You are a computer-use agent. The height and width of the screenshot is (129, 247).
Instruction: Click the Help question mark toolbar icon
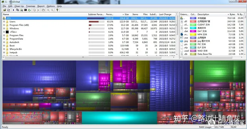coord(57,10)
